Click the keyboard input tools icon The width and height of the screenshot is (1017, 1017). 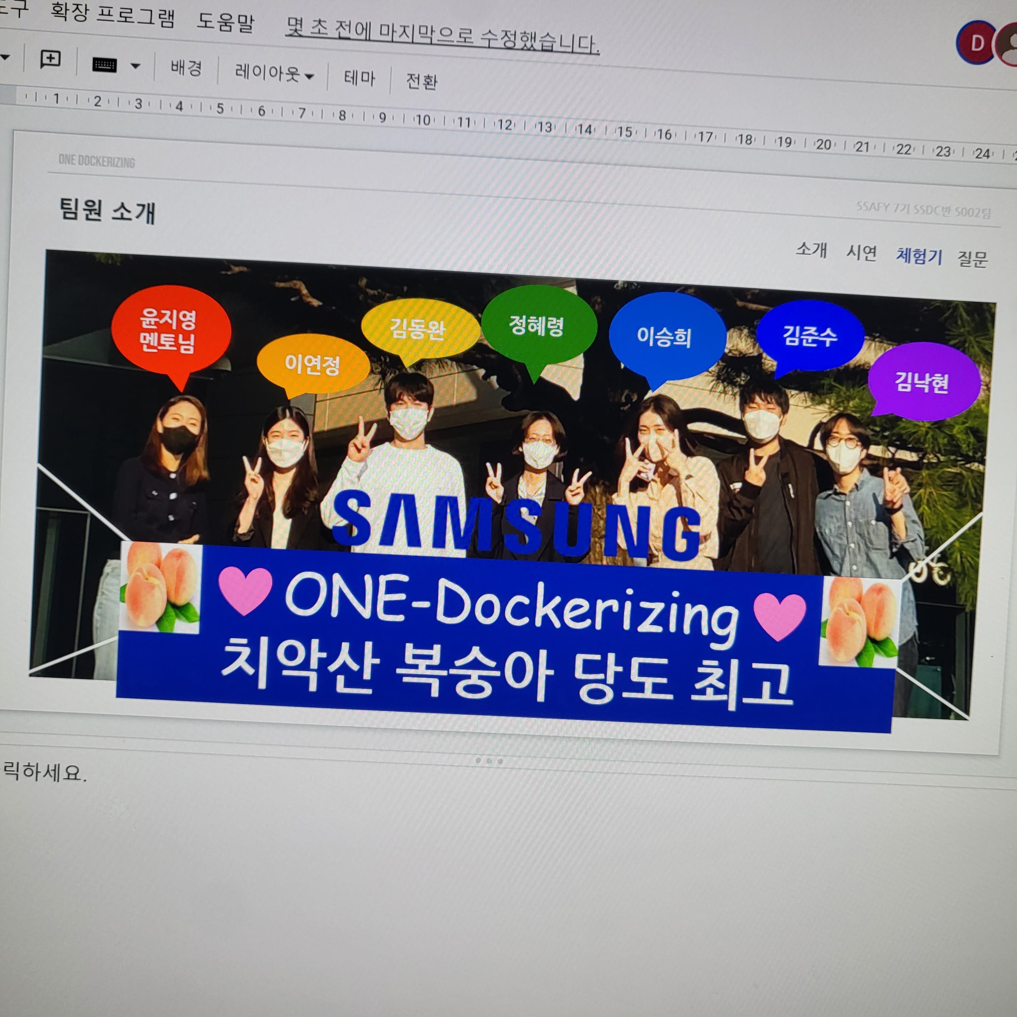coord(104,65)
